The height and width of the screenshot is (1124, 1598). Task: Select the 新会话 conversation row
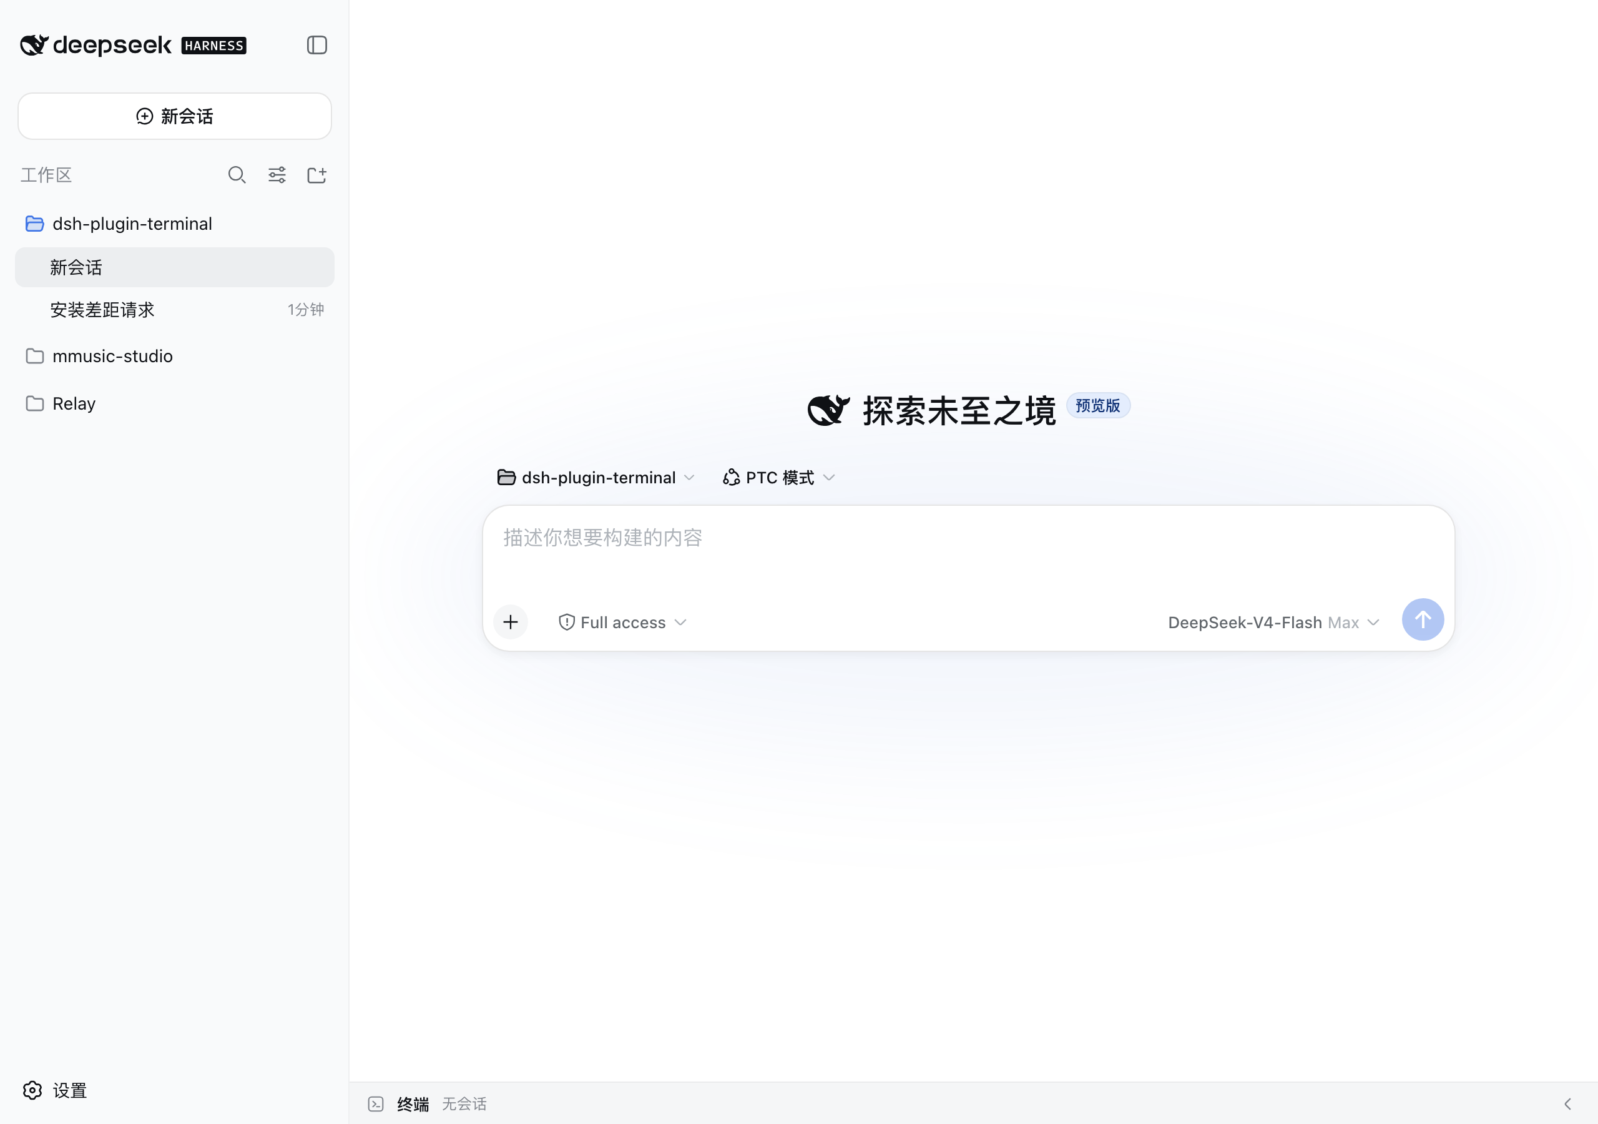click(x=175, y=267)
